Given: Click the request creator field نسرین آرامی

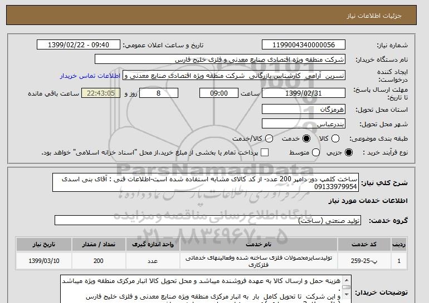Looking at the screenshot, I should click(x=234, y=76).
